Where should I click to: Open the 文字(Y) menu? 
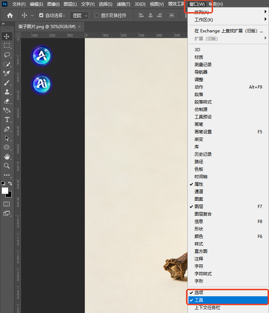tap(88, 4)
